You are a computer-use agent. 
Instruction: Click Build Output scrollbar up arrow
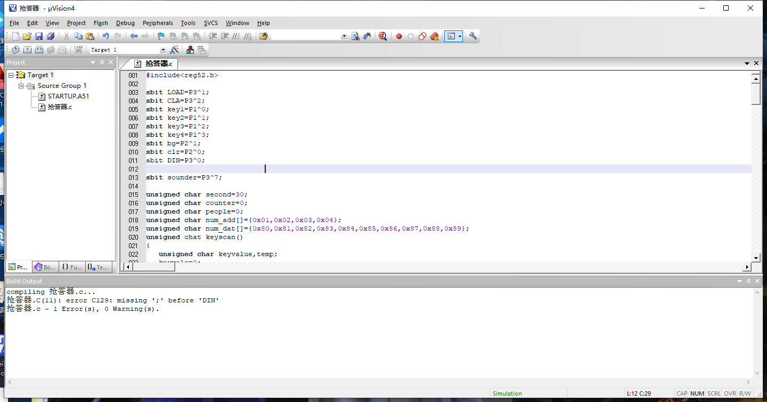(x=758, y=292)
